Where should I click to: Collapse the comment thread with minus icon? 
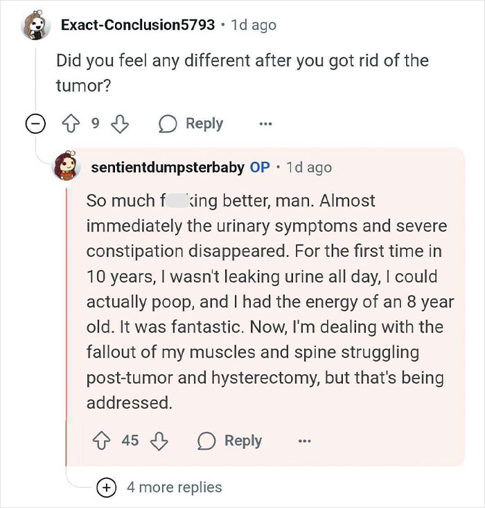pyautogui.click(x=35, y=124)
